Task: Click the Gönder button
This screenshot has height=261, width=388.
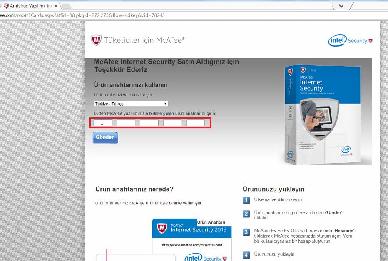Action: pyautogui.click(x=105, y=137)
